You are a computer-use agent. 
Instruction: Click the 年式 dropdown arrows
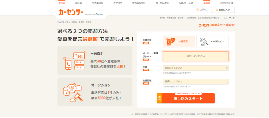tap(227, 68)
